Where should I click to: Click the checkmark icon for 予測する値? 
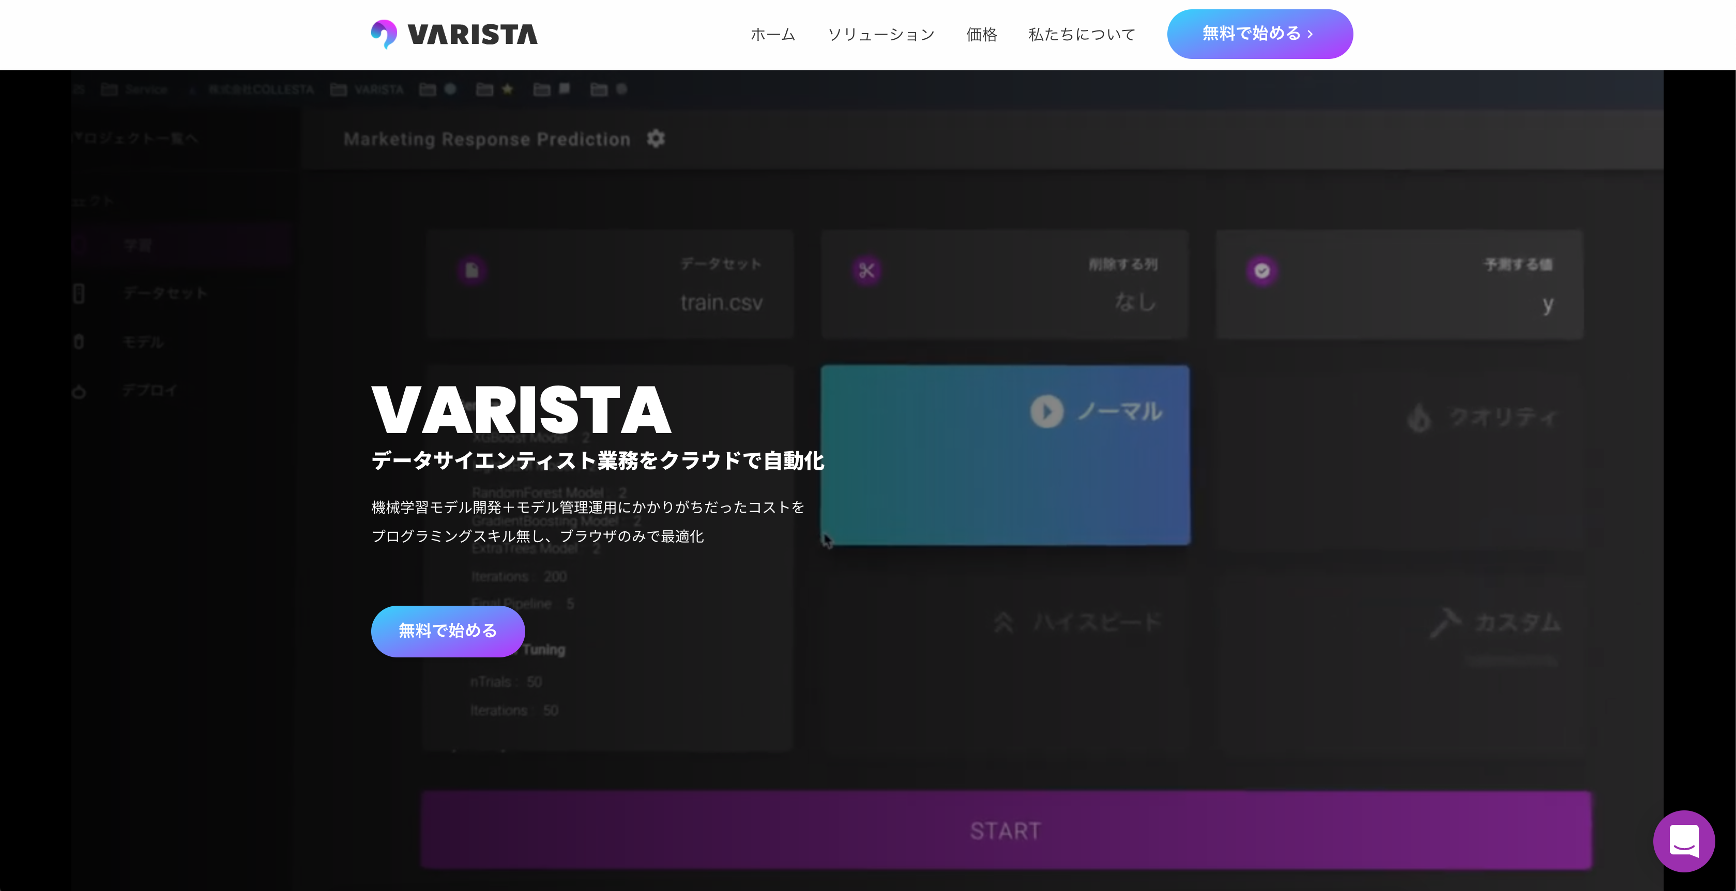pos(1261,271)
